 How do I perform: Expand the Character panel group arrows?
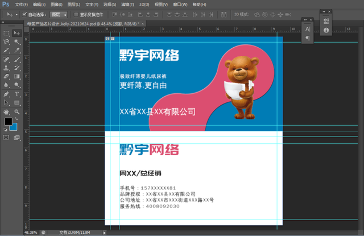point(305,20)
